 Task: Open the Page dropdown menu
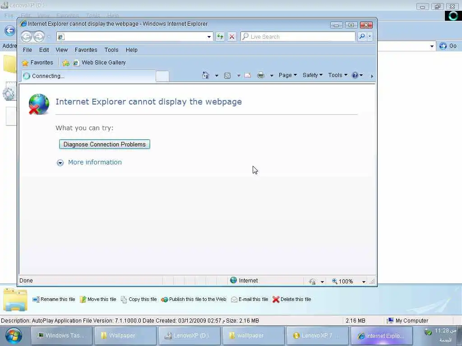[287, 75]
